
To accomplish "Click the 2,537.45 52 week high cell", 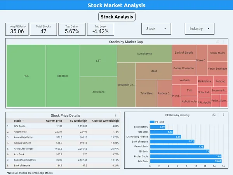I will point(82,160).
